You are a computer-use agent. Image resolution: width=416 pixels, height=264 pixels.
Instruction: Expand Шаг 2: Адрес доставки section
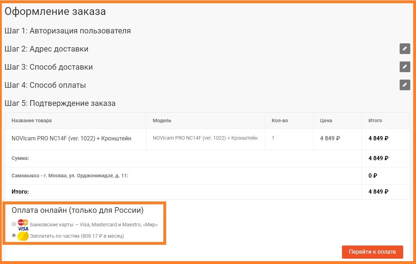tap(46, 49)
